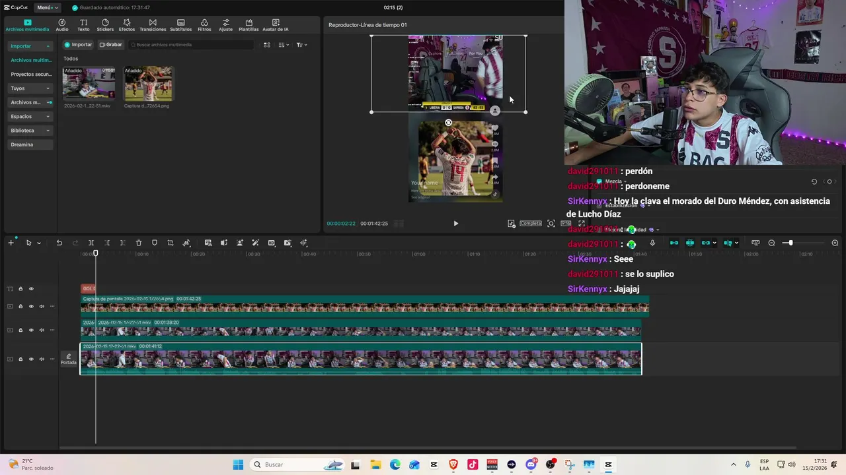This screenshot has width=846, height=475.
Task: Open the Efectos panel
Action: point(126,25)
